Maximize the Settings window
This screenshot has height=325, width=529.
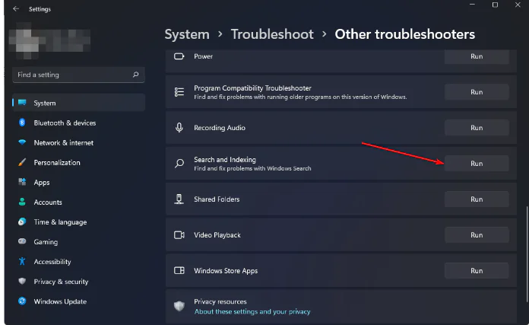click(x=495, y=5)
